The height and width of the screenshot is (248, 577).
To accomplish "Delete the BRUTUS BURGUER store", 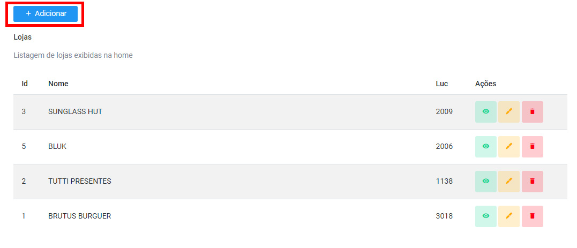I will tap(533, 216).
